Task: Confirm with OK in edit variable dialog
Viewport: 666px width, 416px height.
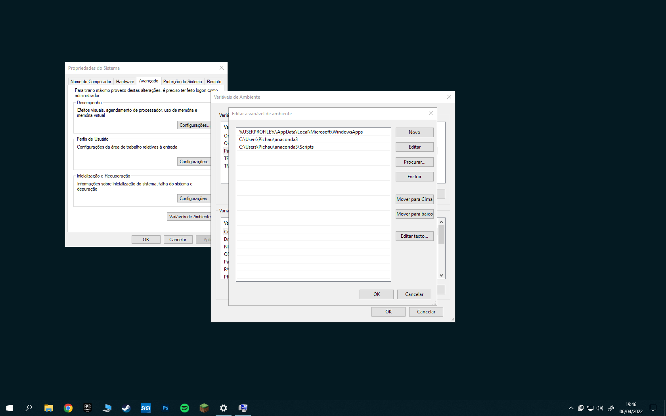Action: [377, 294]
